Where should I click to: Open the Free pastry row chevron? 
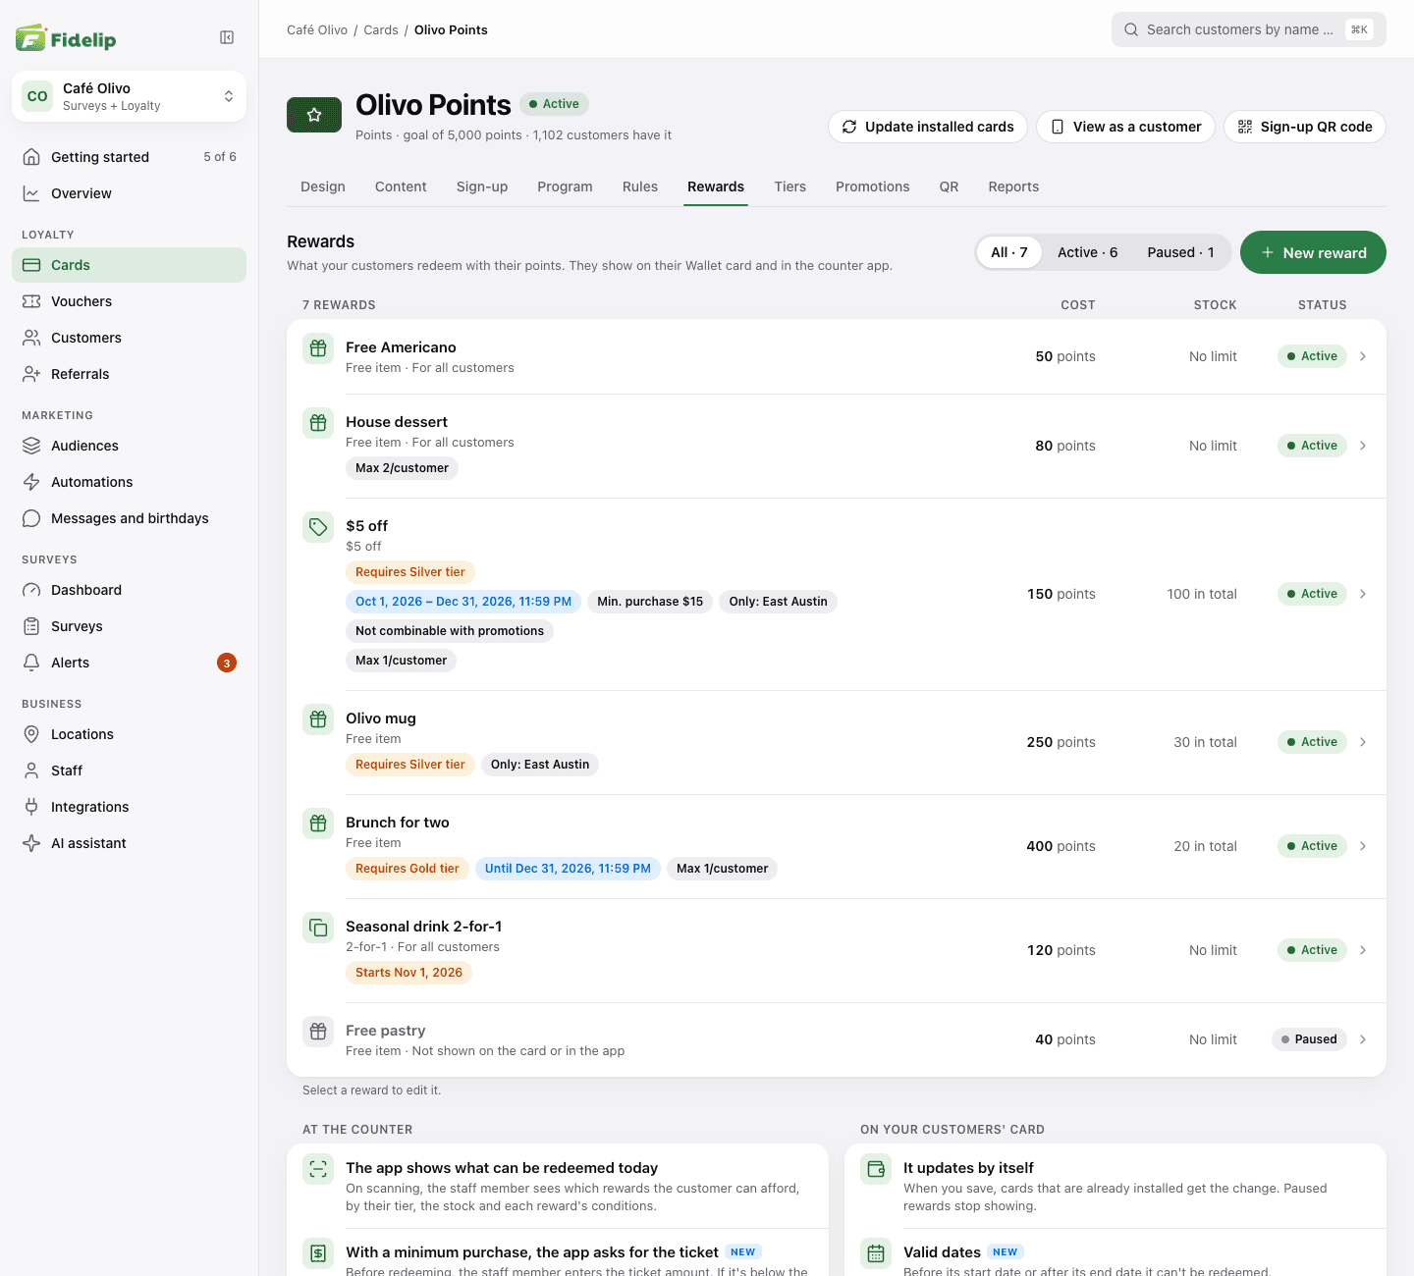point(1363,1039)
